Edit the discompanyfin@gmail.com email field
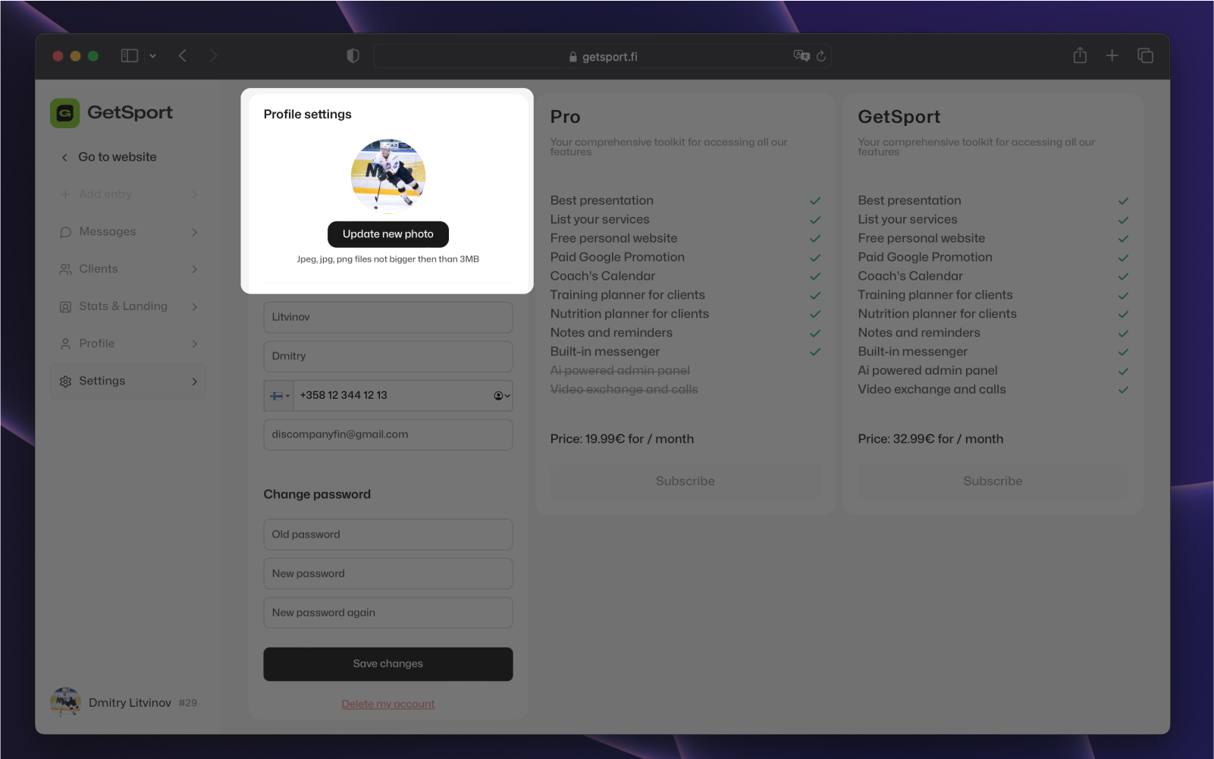The height and width of the screenshot is (759, 1214). pos(388,434)
